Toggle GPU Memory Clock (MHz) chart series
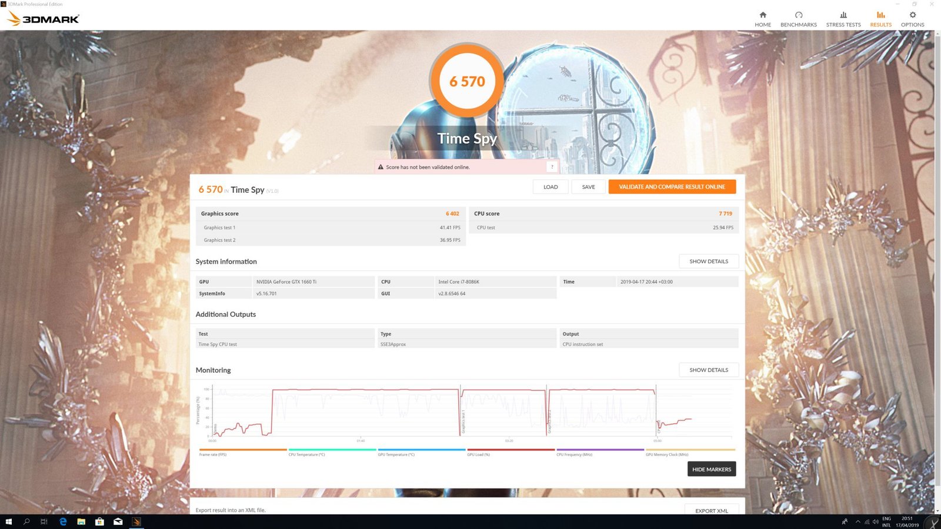Screen dimensions: 941x529 coord(690,452)
